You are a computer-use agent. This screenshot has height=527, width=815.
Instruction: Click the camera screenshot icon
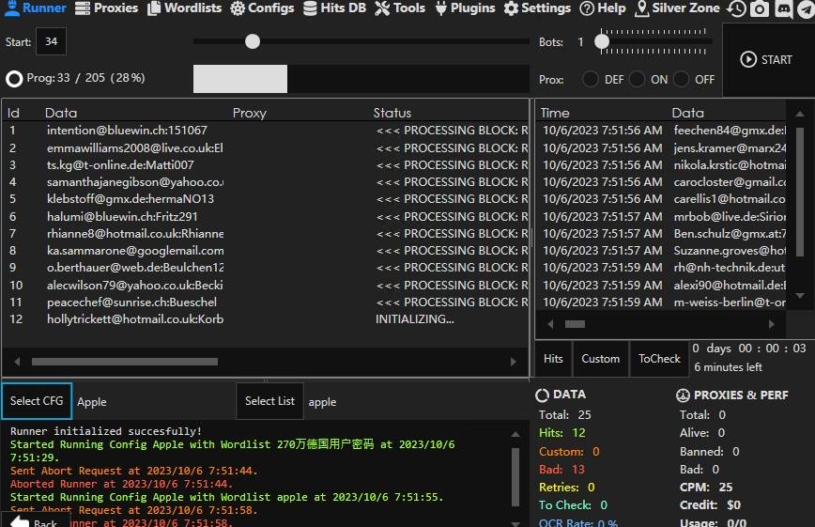759,9
